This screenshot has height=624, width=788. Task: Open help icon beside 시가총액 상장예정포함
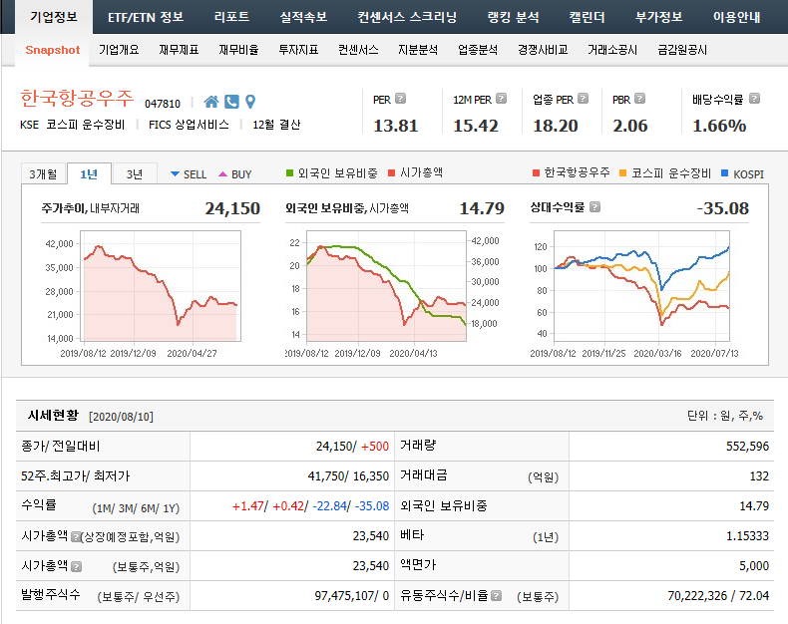coord(76,536)
